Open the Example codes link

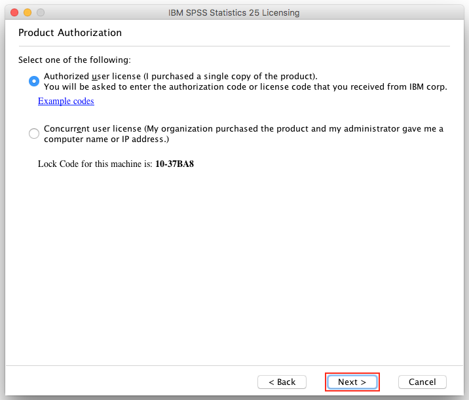pos(66,101)
